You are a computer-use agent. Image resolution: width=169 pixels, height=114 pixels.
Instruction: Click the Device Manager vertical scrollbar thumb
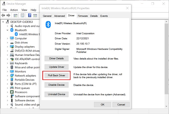pos(166,59)
